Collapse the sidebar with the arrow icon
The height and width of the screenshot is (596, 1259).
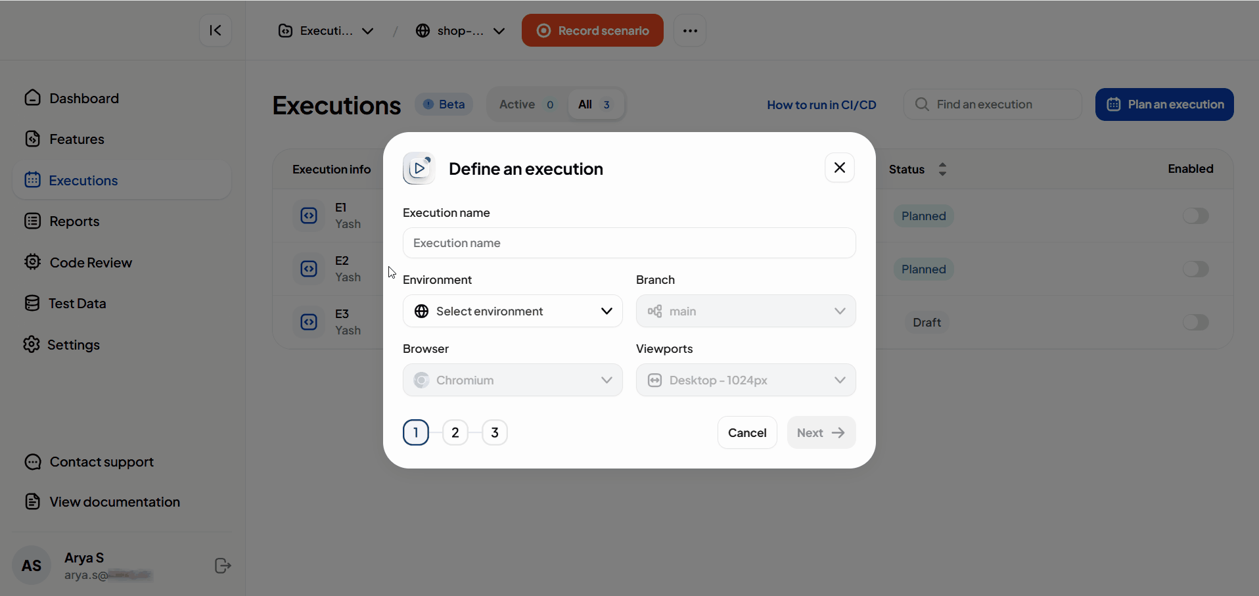click(216, 30)
